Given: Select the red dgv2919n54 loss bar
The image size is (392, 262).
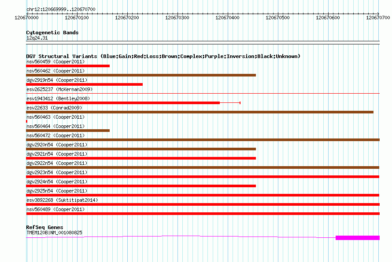Looking at the screenshot, I should tap(84, 84).
